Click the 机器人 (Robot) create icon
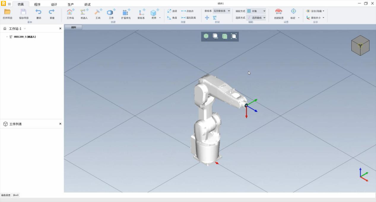 pos(84,12)
